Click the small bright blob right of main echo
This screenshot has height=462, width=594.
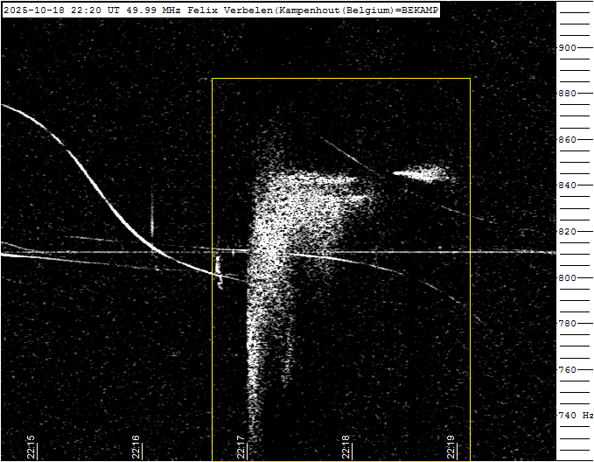(423, 175)
